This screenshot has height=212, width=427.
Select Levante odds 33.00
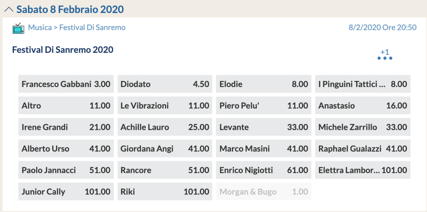pos(264,127)
